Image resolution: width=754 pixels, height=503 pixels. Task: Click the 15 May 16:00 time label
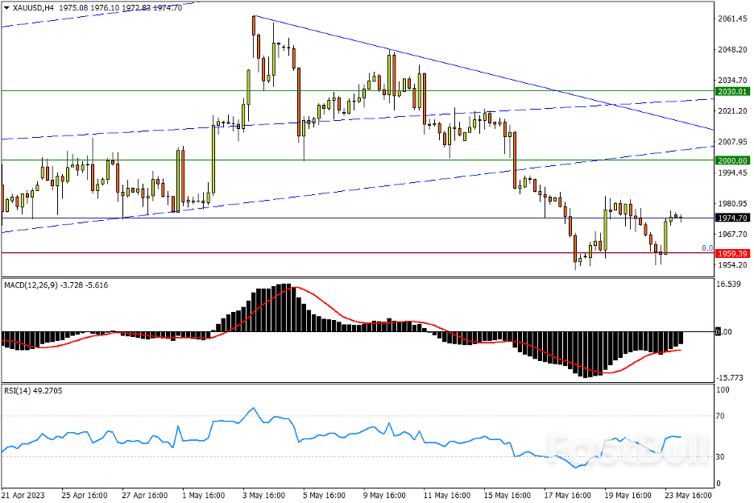pyautogui.click(x=508, y=494)
